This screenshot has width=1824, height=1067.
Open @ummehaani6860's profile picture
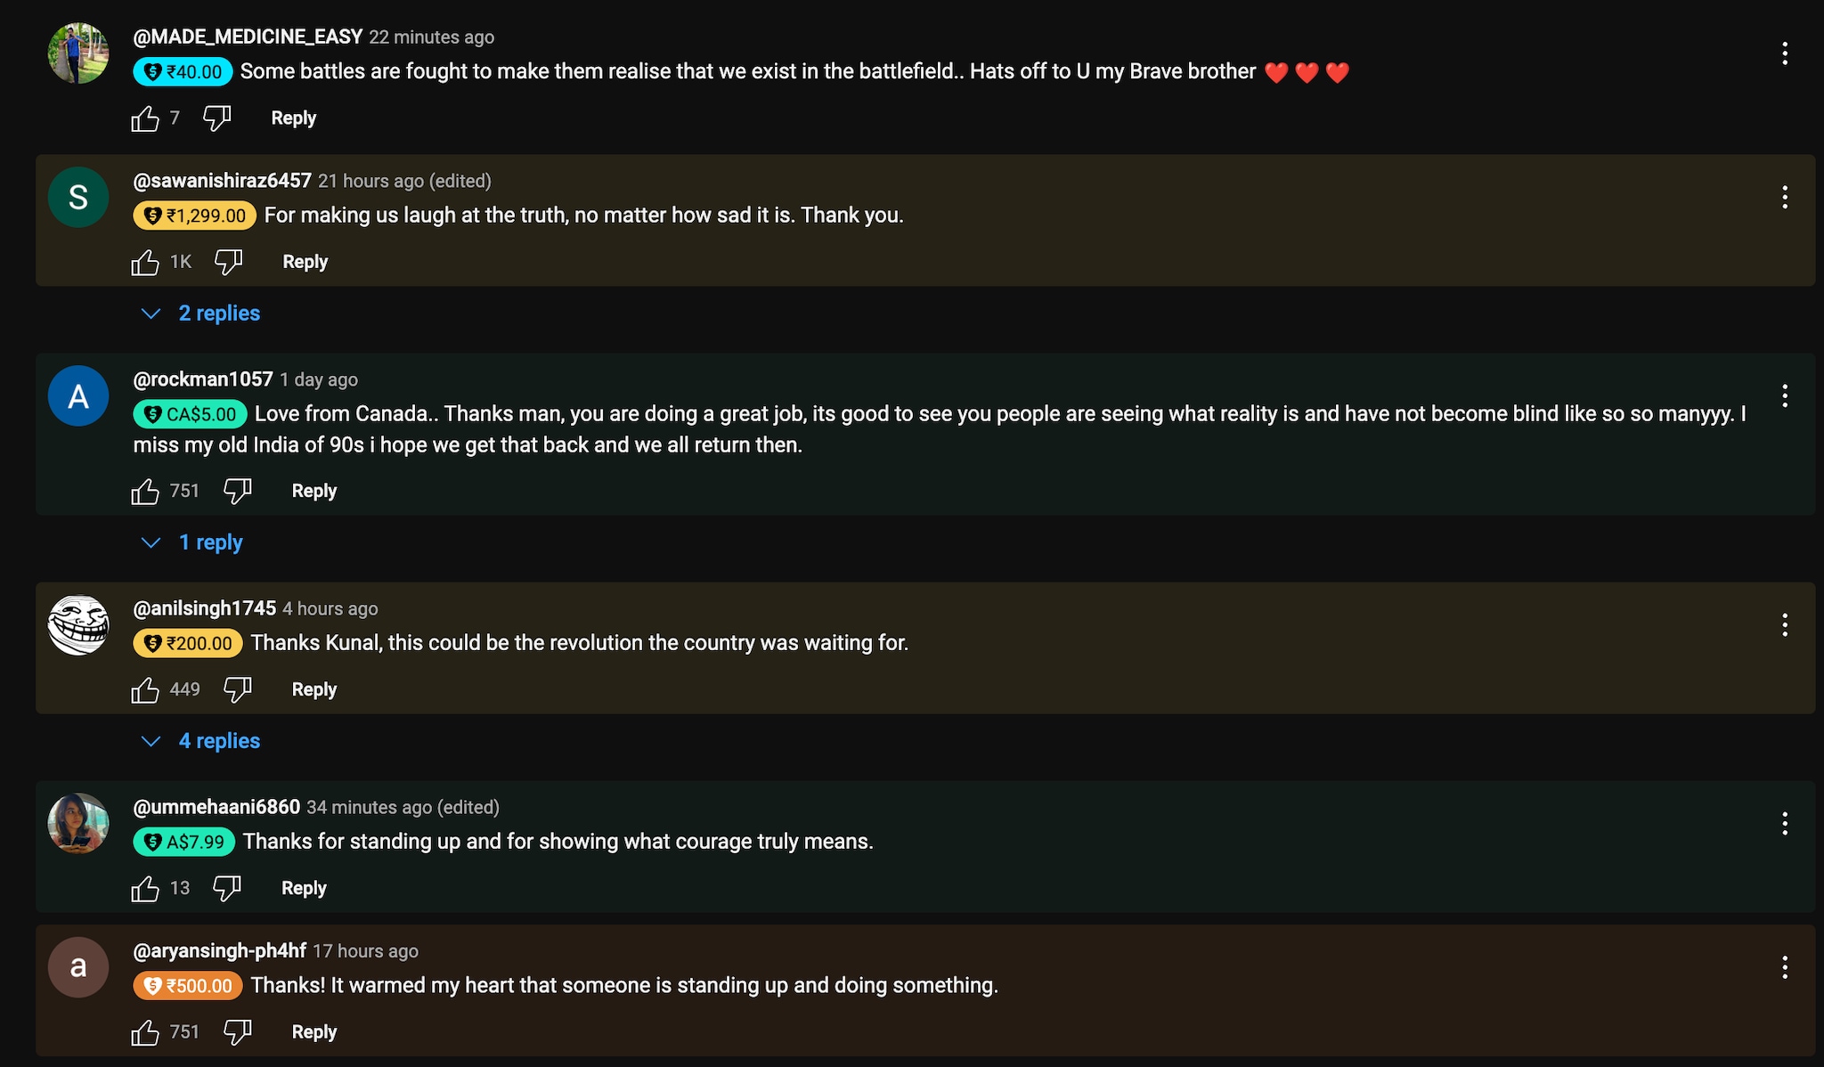point(78,823)
